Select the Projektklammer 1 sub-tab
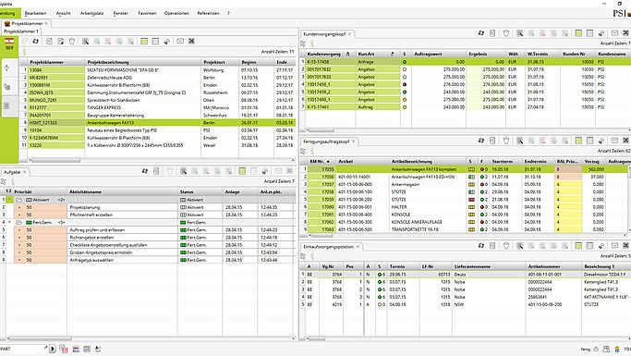Screen dimensions: 631x356 (21, 31)
